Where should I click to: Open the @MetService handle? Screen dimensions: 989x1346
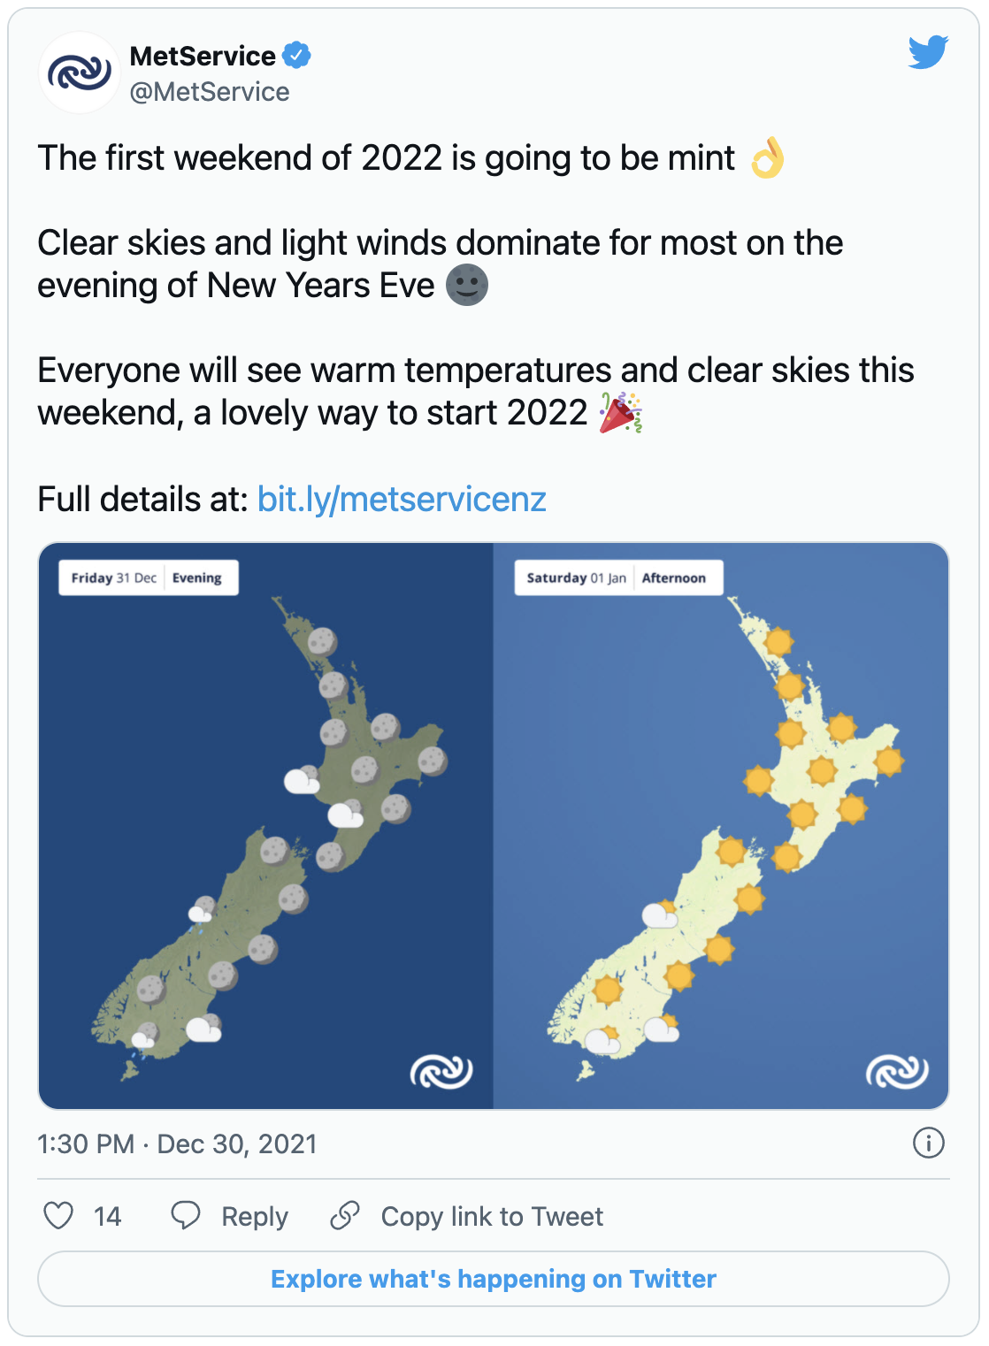coord(210,92)
